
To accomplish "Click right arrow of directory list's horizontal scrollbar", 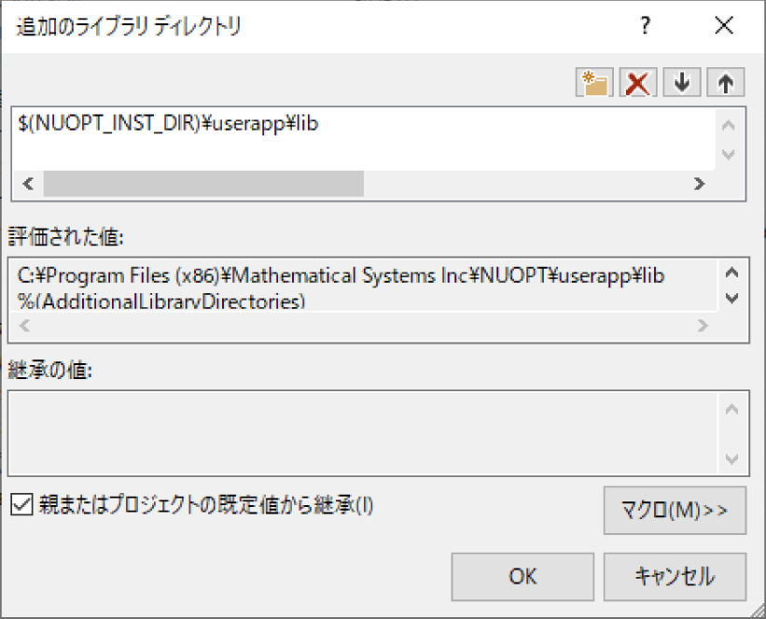I will pyautogui.click(x=700, y=184).
